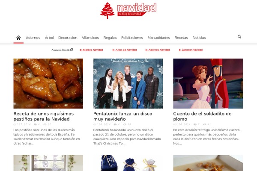This screenshot has height=171, width=257.
Task: Click the Anuncios Google ad info icon
Action: 72,50
